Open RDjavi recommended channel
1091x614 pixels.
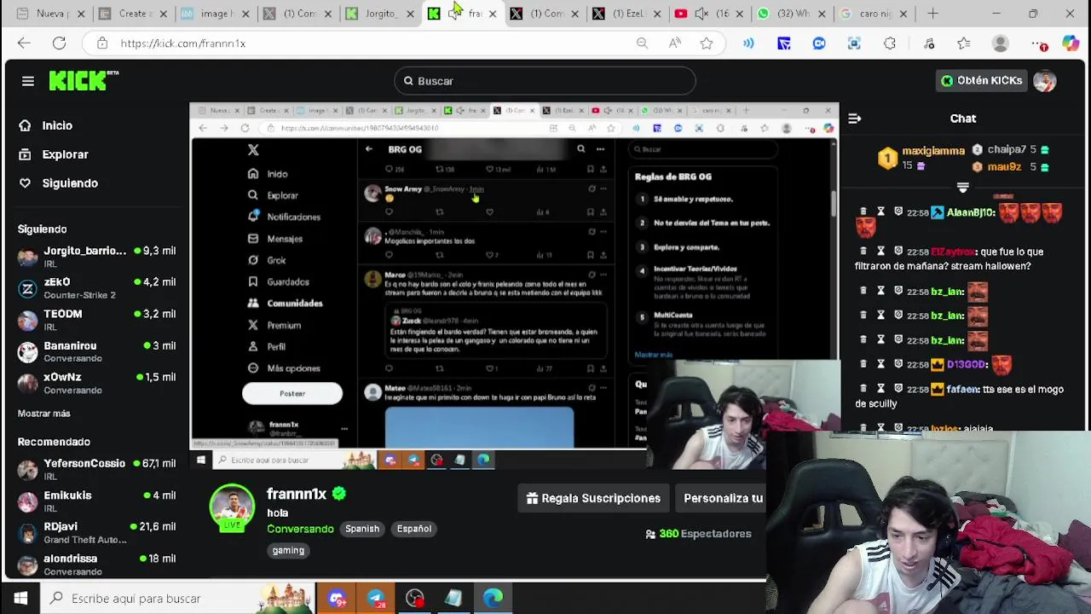95,533
